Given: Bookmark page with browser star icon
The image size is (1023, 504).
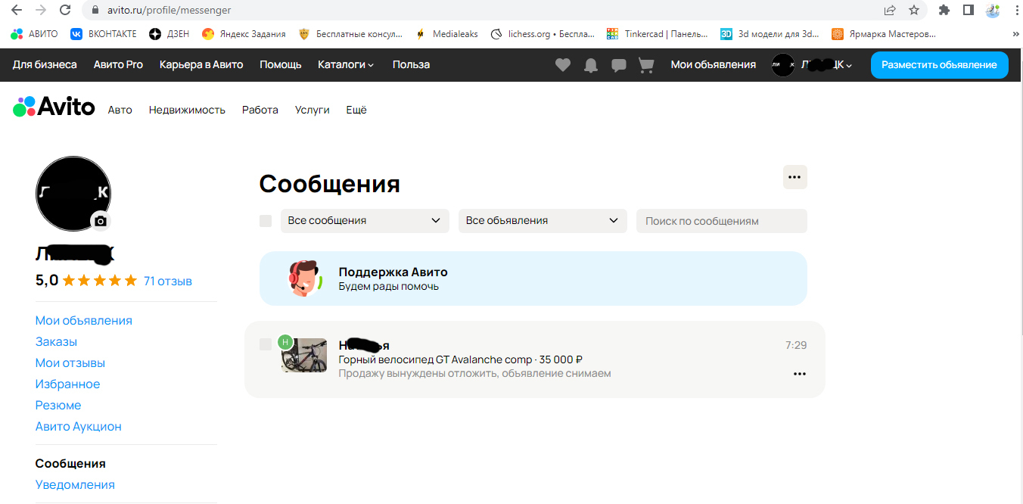Looking at the screenshot, I should coord(914,11).
